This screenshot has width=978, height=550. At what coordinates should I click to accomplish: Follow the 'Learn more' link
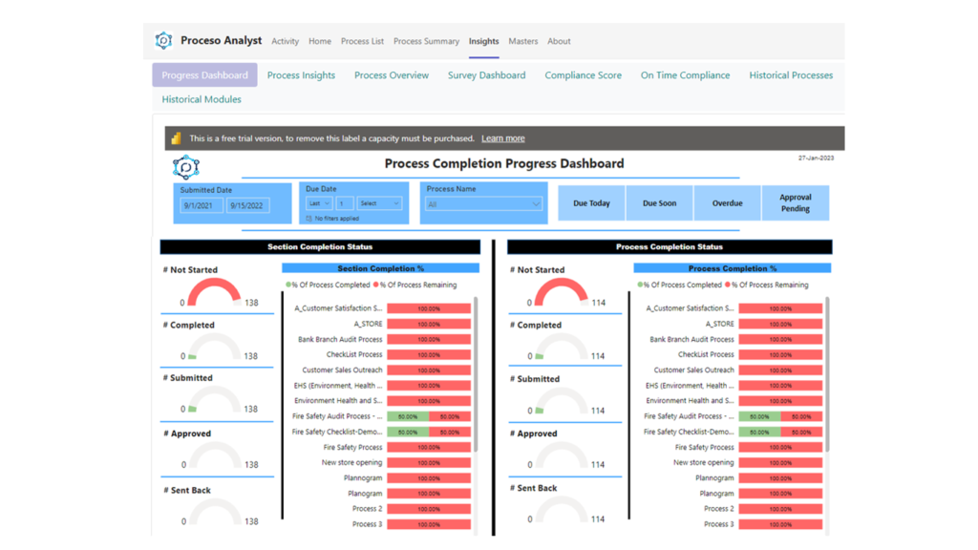click(502, 138)
